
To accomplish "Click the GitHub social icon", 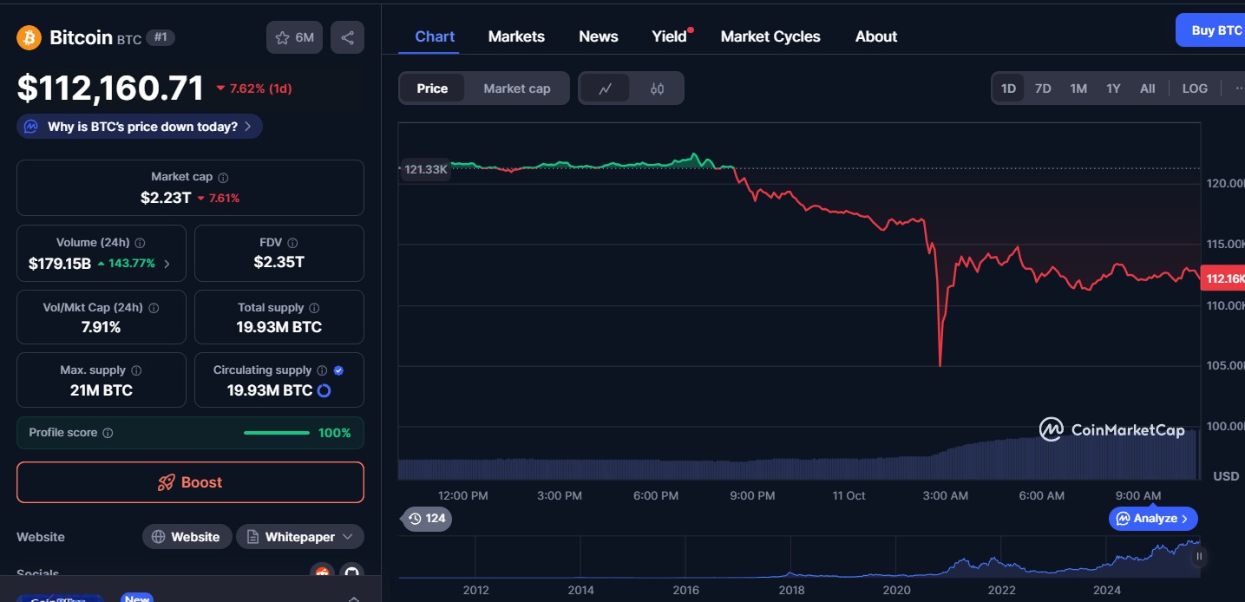I will 351,572.
